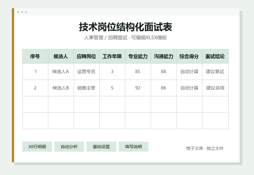Select the 专业能力 column header

click(x=138, y=56)
